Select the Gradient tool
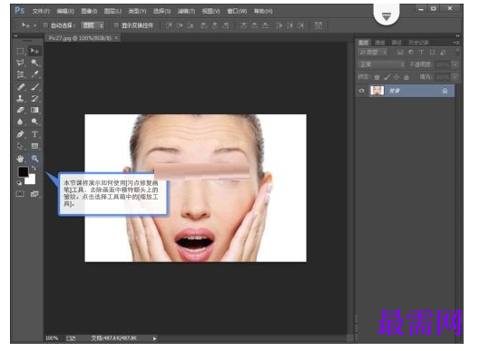 pyautogui.click(x=34, y=110)
